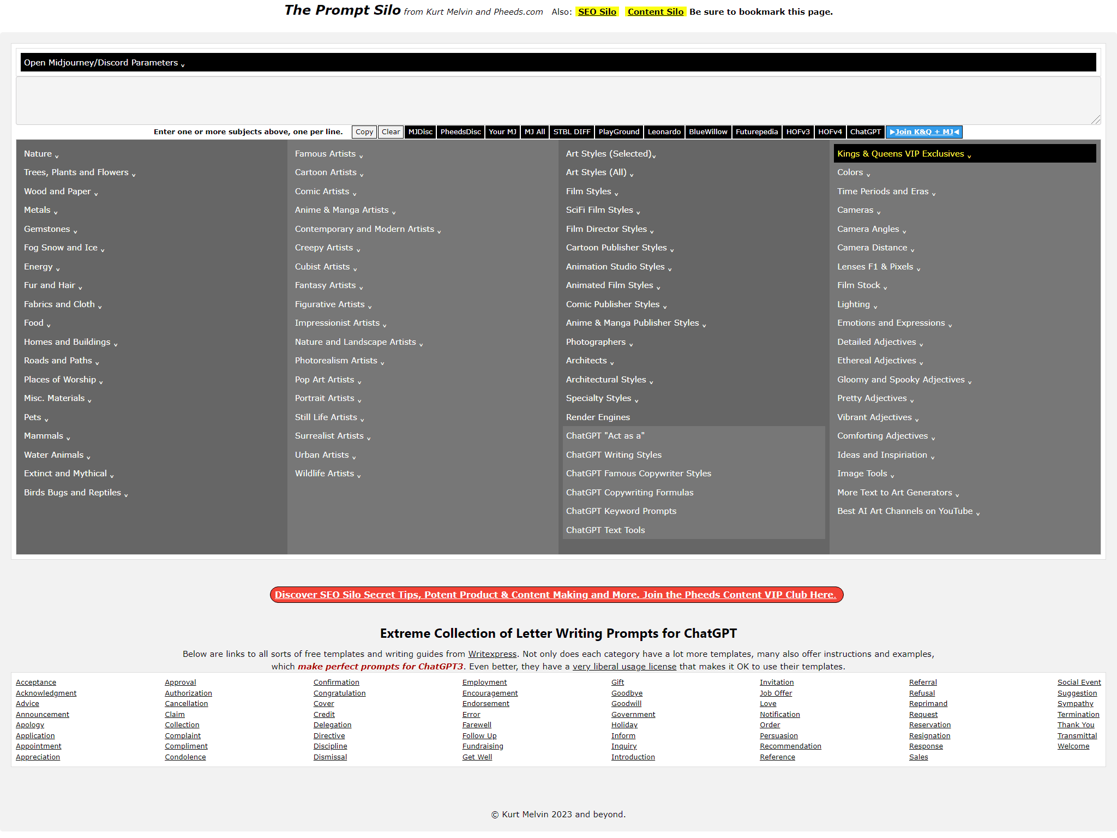
Task: Click the Your MJ button
Action: [502, 132]
